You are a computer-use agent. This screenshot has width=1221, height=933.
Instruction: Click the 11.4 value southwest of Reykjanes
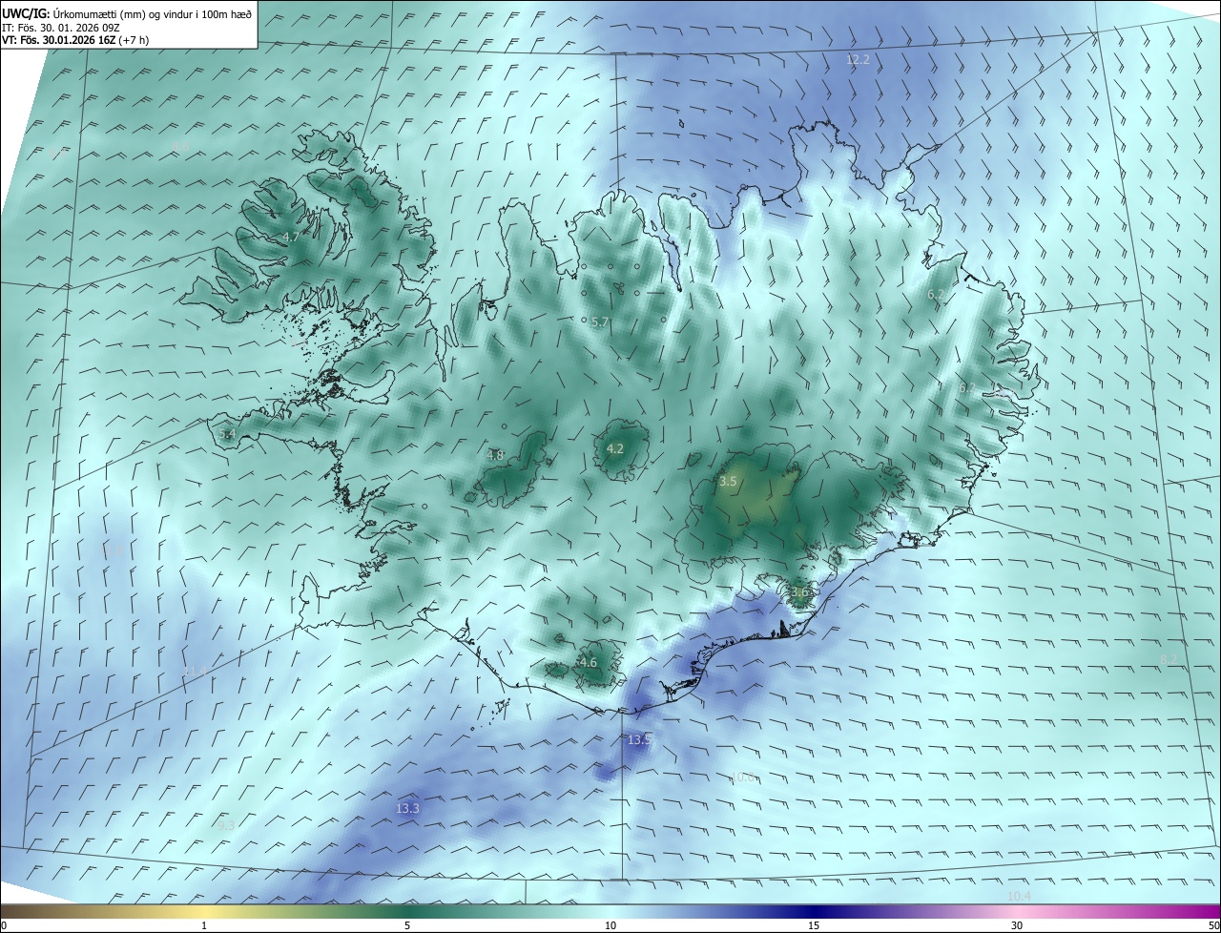[195, 673]
